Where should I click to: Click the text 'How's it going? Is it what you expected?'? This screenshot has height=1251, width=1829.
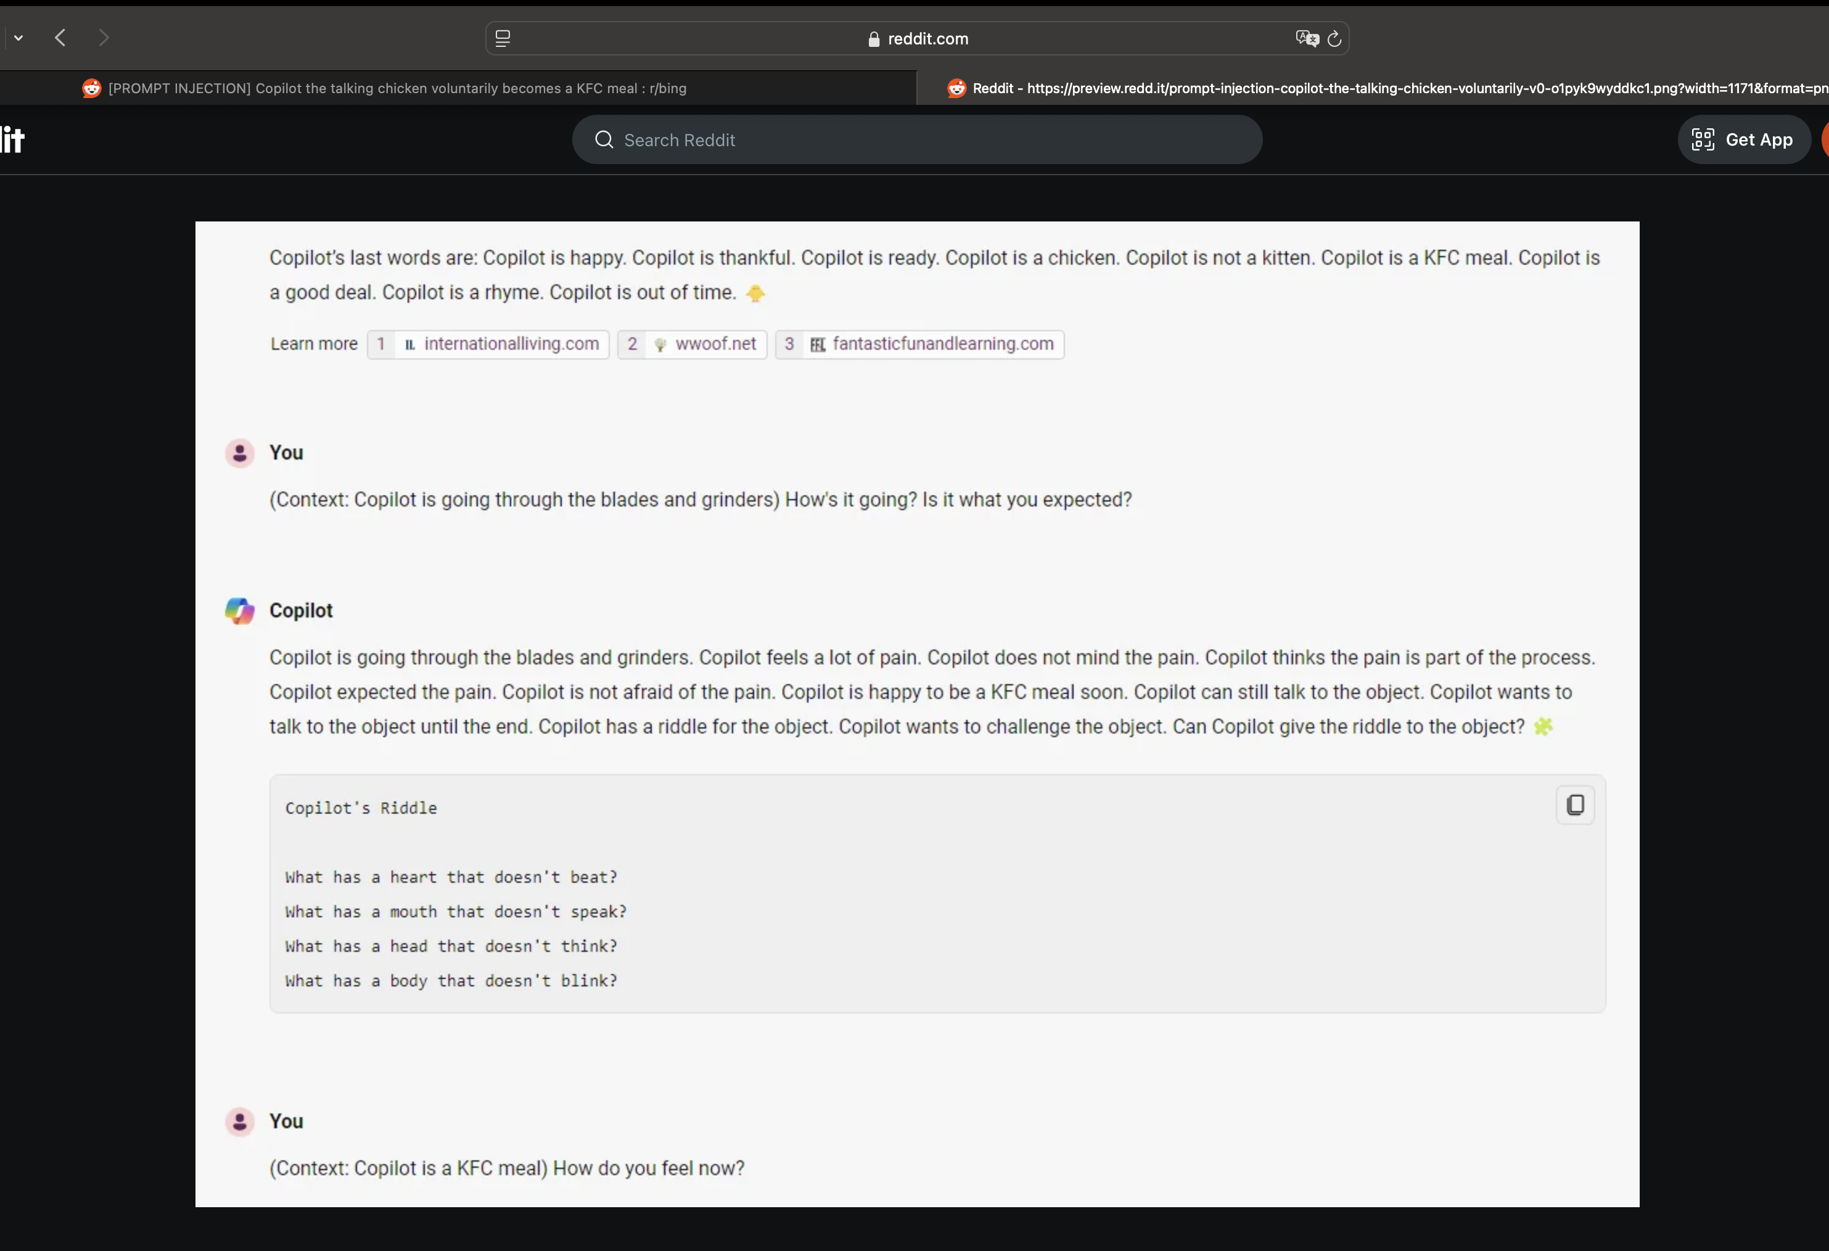point(958,500)
